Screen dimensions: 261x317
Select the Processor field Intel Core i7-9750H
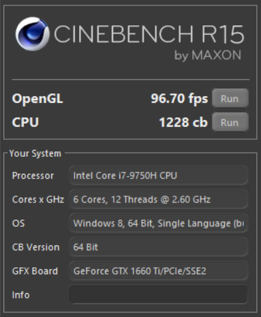[x=158, y=175]
